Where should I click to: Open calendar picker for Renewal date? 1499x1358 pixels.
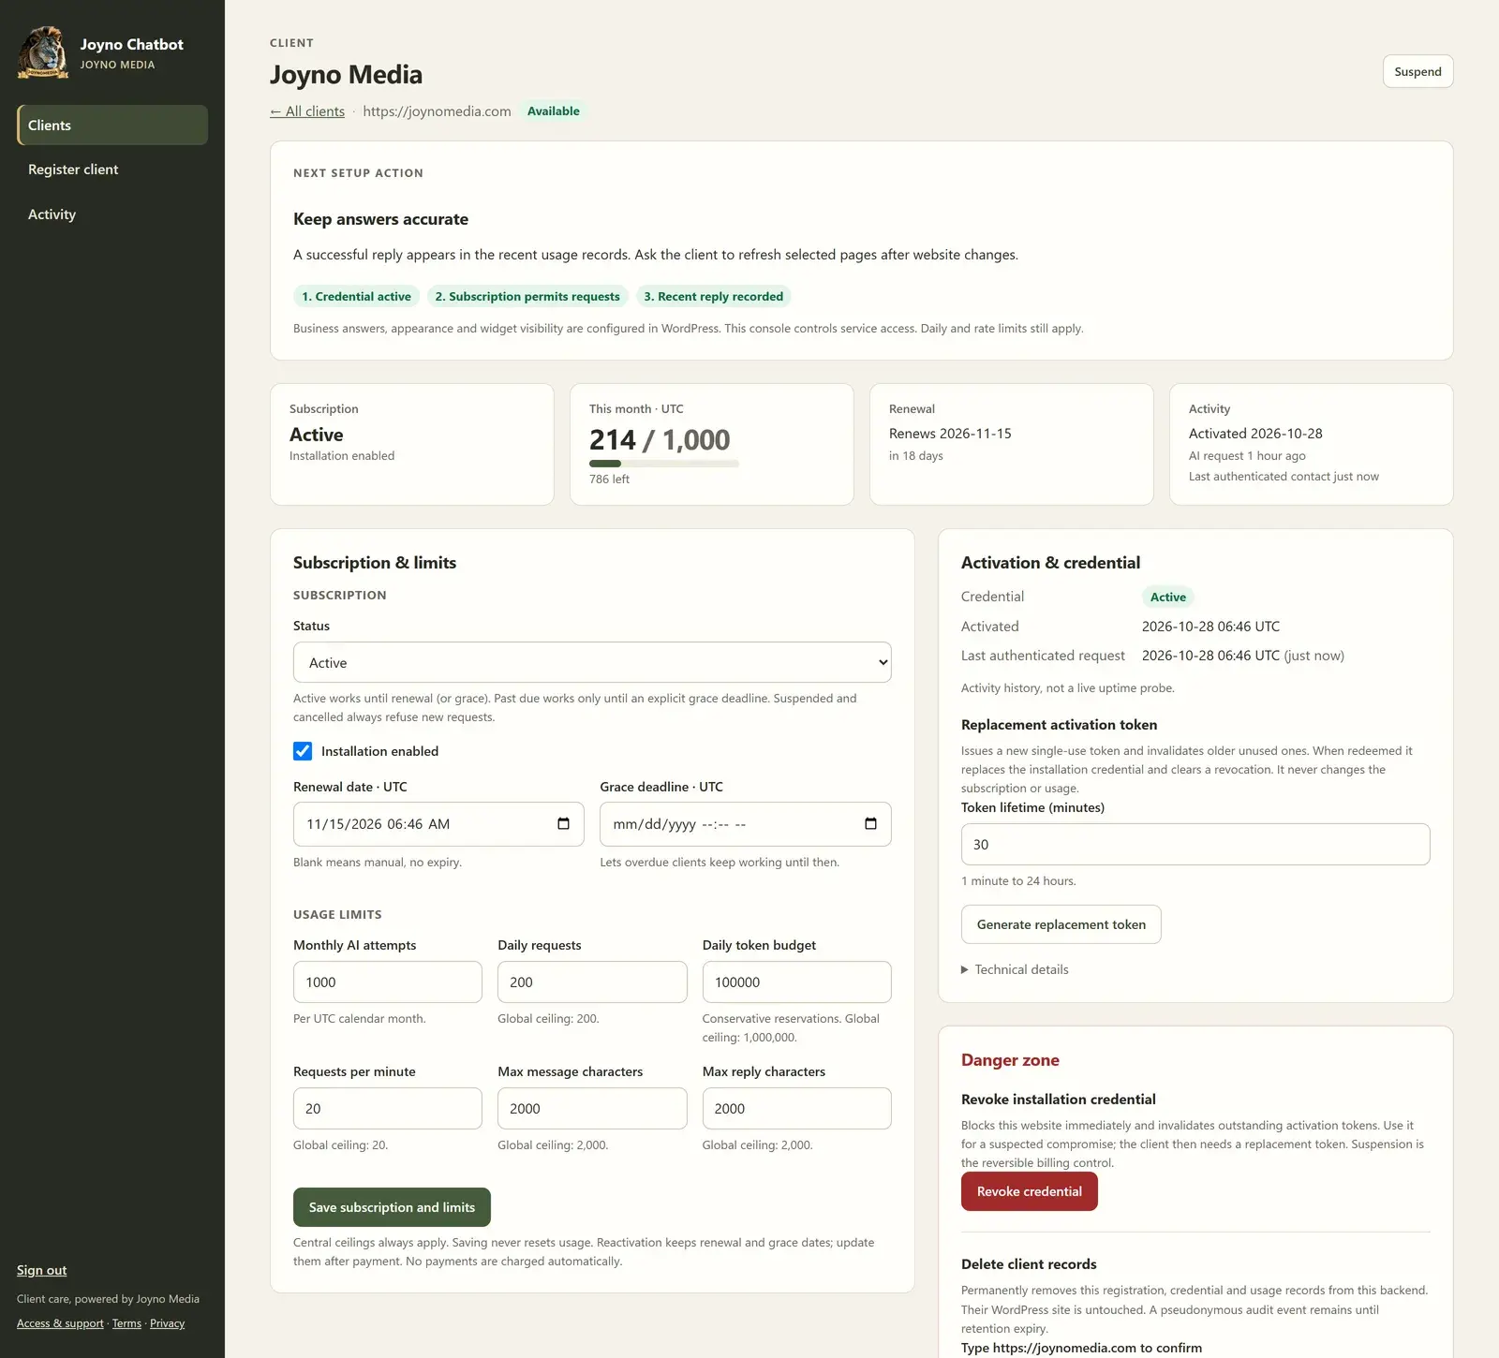click(563, 824)
